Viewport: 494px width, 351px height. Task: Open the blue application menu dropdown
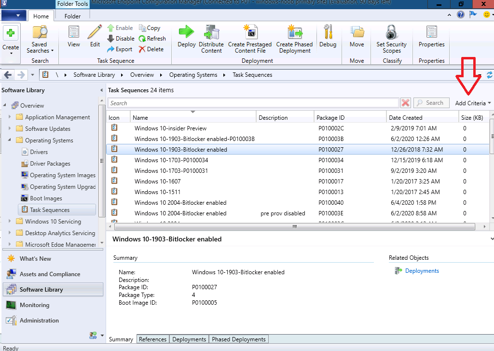point(14,15)
